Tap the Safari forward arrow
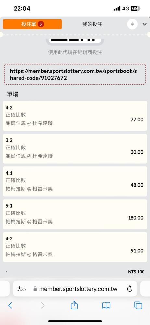The height and width of the screenshot is (325, 150). coord(43,305)
